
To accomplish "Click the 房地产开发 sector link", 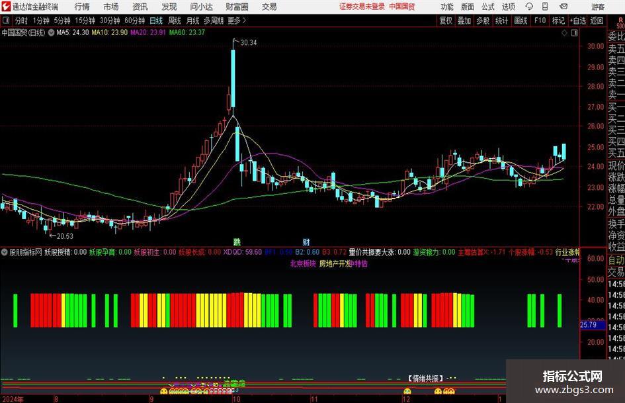I will click(335, 264).
